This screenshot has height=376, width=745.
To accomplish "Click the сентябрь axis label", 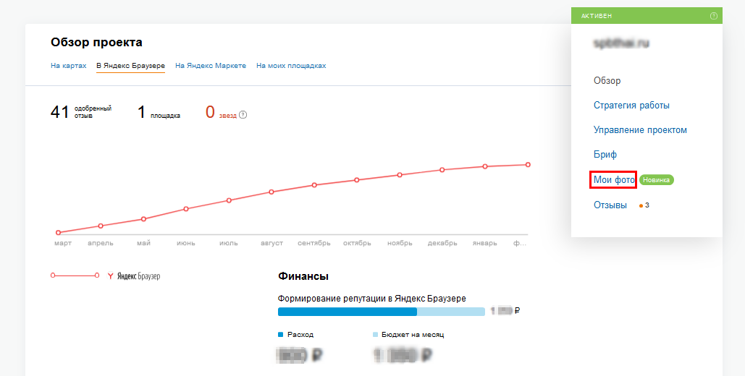I will pos(314,243).
